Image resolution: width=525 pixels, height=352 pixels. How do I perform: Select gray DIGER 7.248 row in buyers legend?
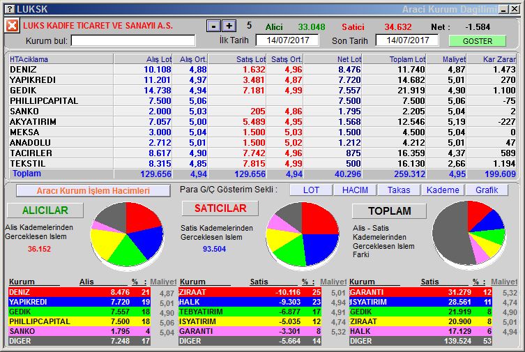pos(79,341)
